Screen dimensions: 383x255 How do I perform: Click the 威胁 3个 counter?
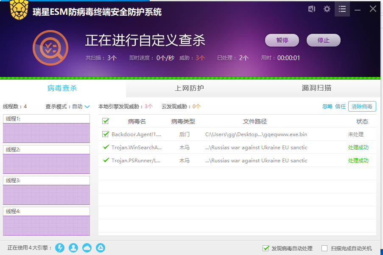[192, 58]
